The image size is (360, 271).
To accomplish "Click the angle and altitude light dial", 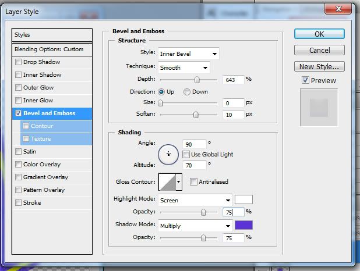I will pos(168,155).
